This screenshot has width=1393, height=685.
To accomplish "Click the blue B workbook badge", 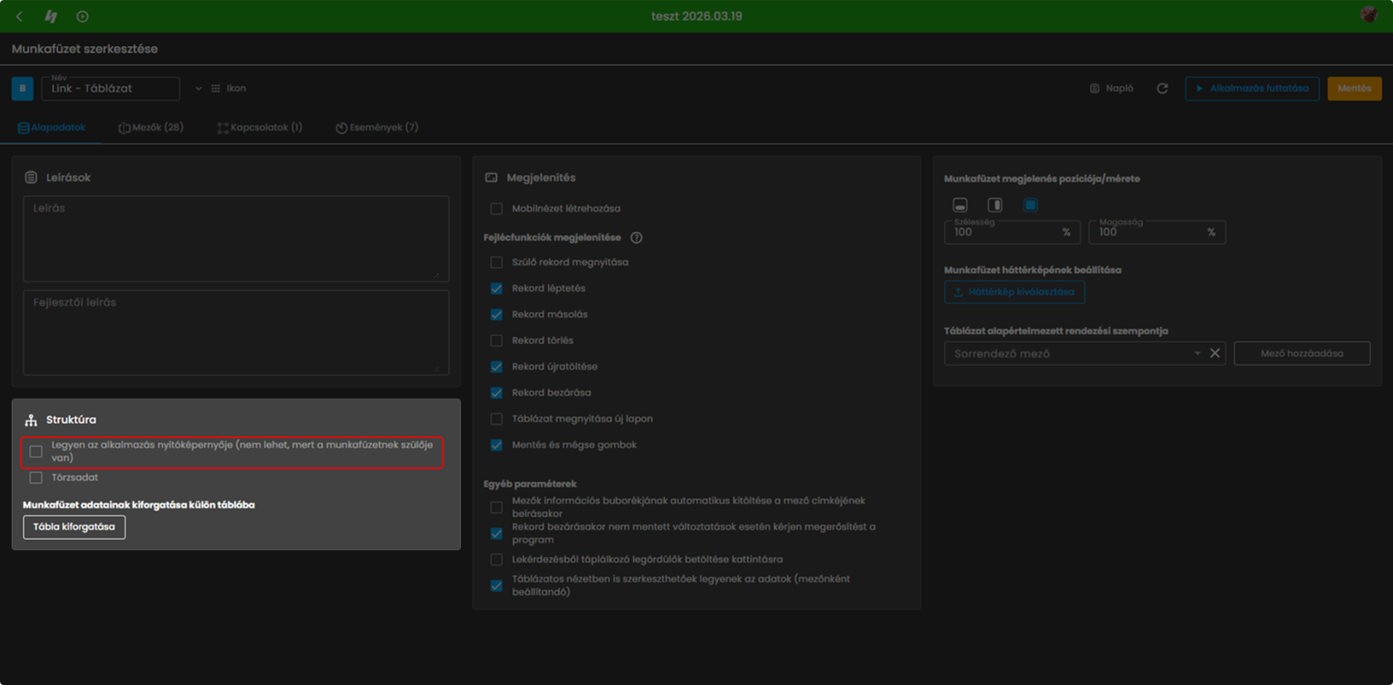I will point(22,89).
